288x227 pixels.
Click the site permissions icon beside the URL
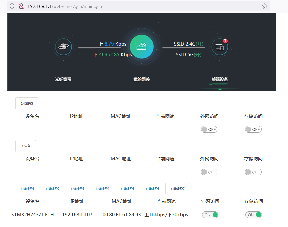pos(21,6)
